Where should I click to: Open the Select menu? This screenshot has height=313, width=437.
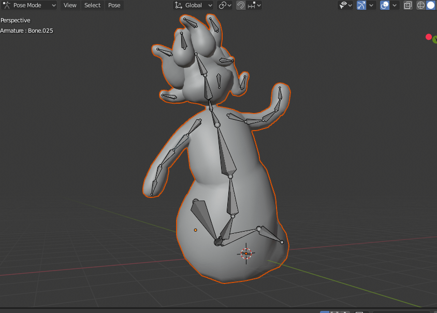pyautogui.click(x=92, y=5)
